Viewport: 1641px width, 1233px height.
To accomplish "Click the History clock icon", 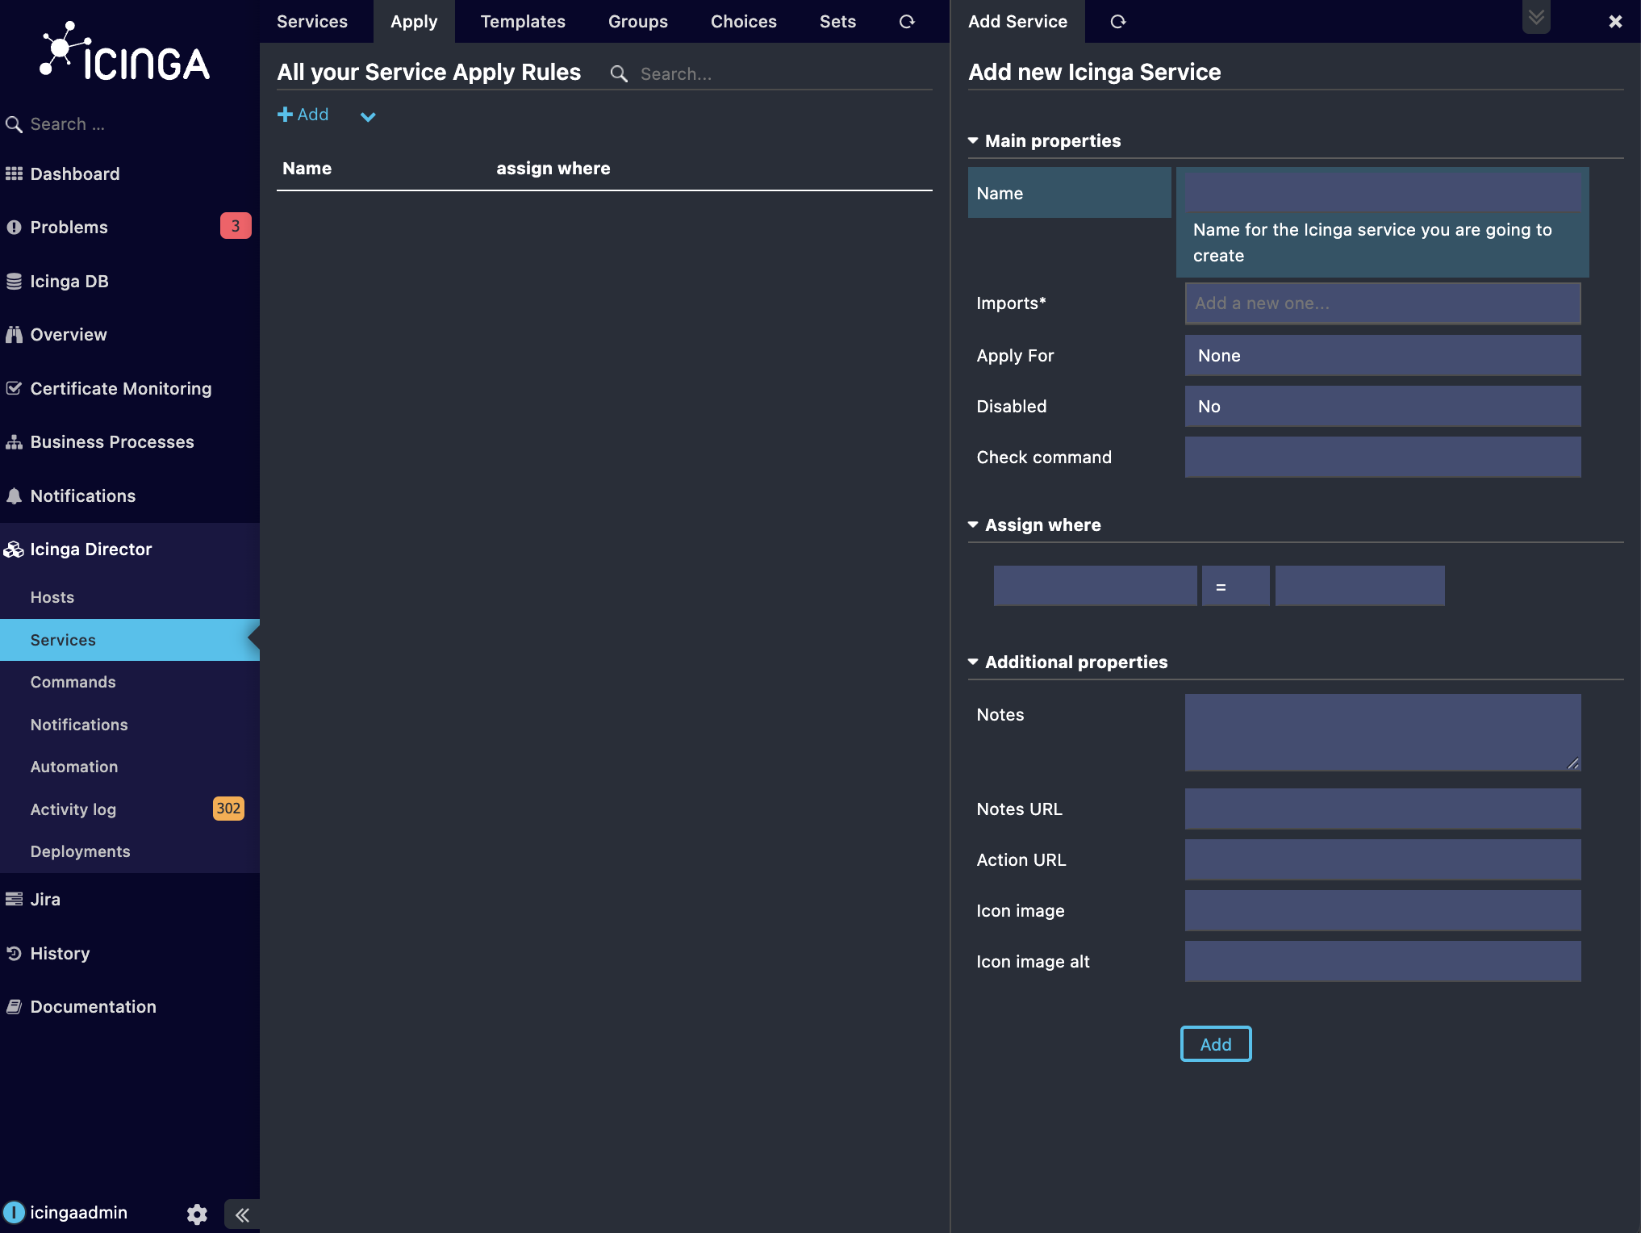I will (14, 953).
